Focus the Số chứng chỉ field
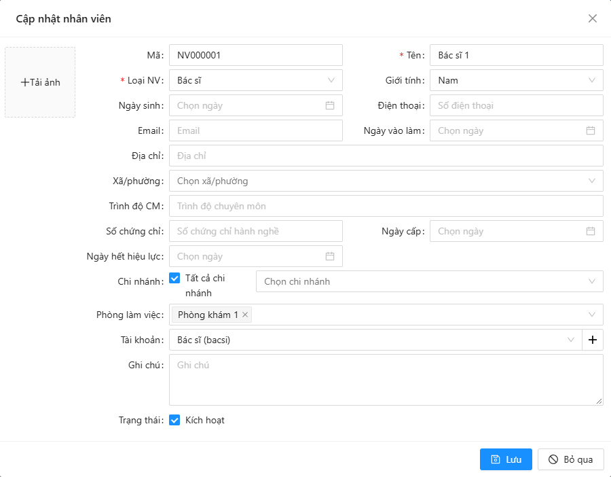This screenshot has width=611, height=477. (x=256, y=231)
